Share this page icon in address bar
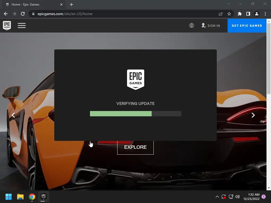 click(221, 14)
